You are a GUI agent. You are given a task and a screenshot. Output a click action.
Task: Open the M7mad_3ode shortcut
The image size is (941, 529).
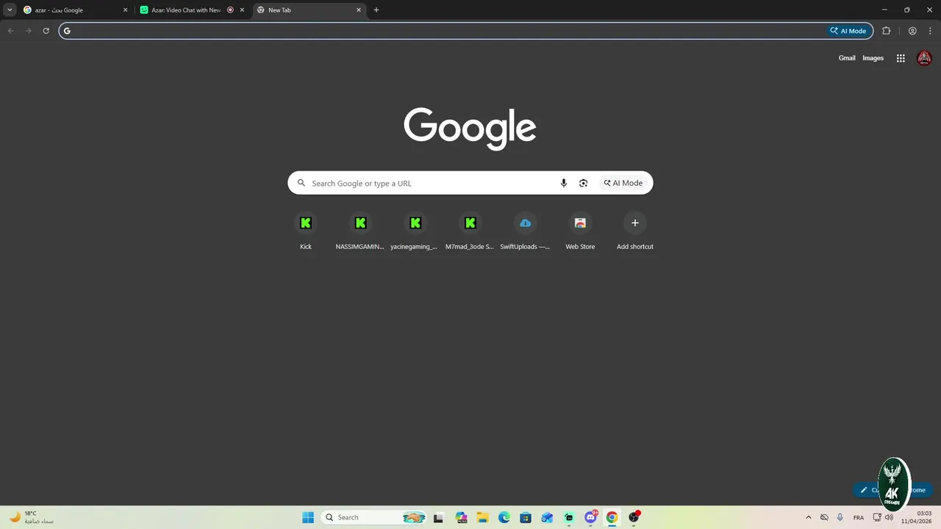(470, 231)
